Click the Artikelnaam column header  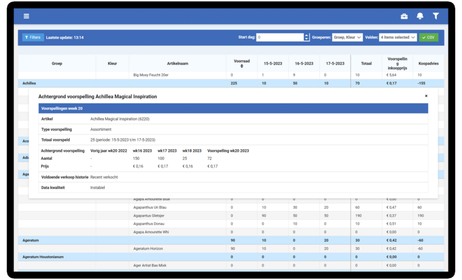click(177, 63)
